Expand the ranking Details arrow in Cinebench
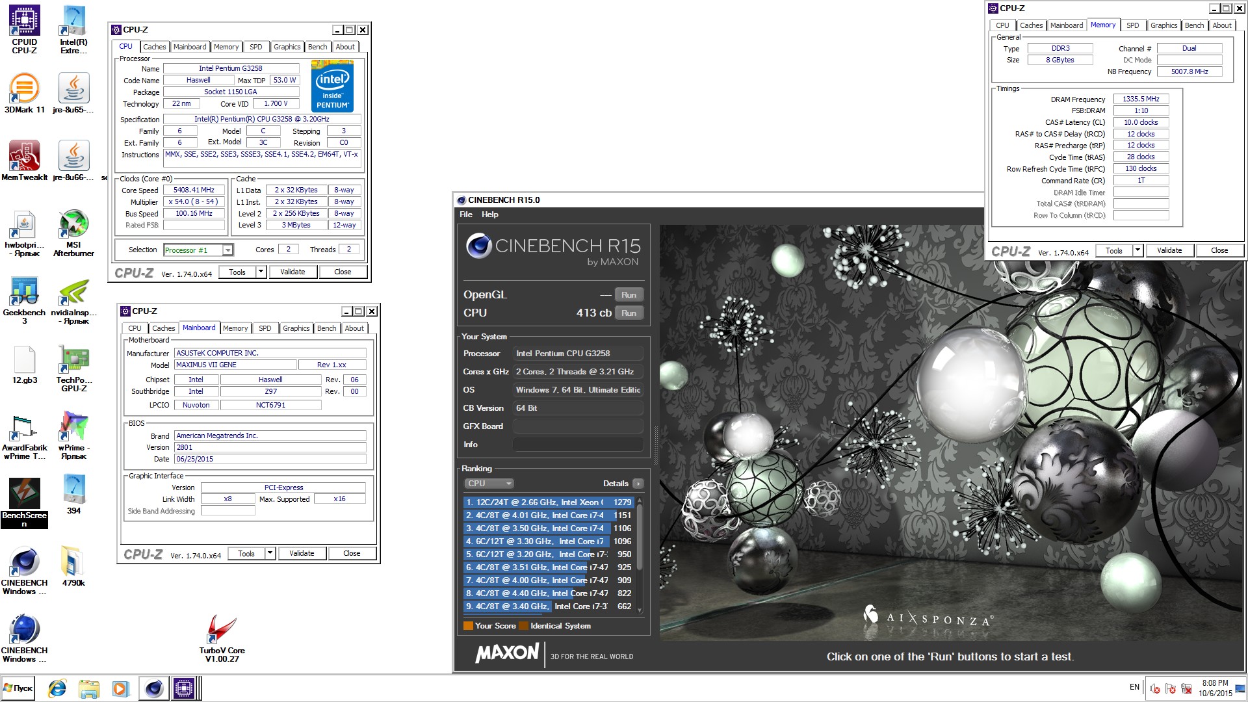The image size is (1248, 702). [638, 484]
